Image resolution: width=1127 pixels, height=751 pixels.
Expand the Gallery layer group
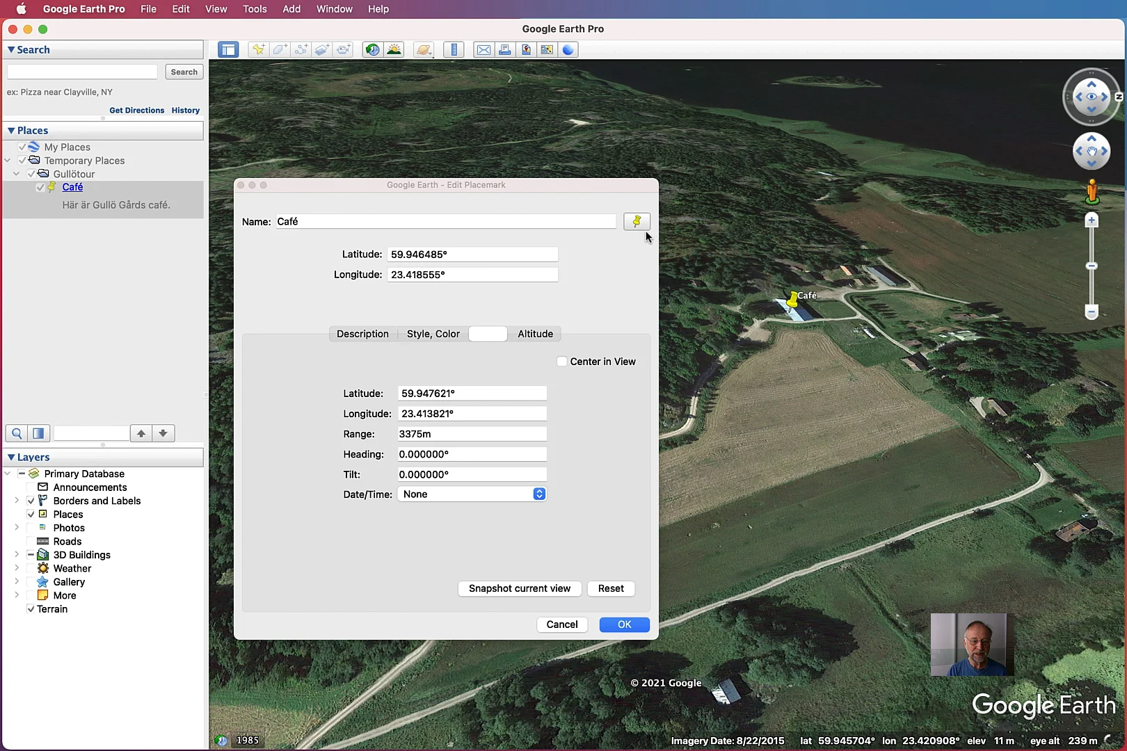coord(17,581)
